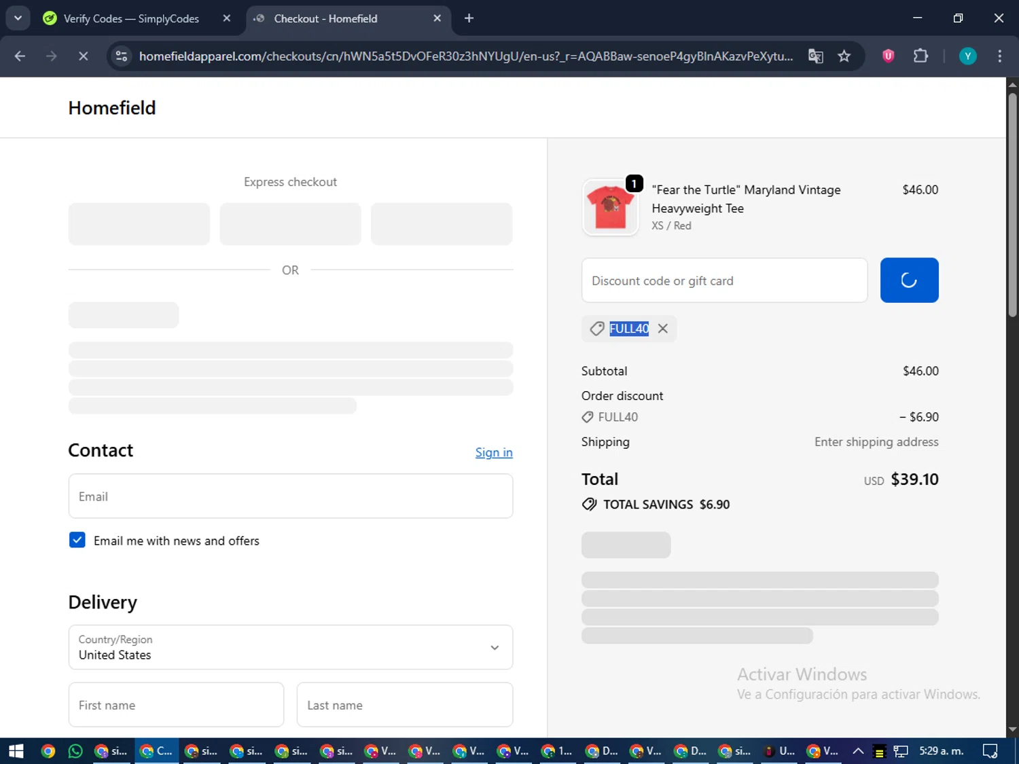Click the Total Savings tag icon

click(x=589, y=505)
